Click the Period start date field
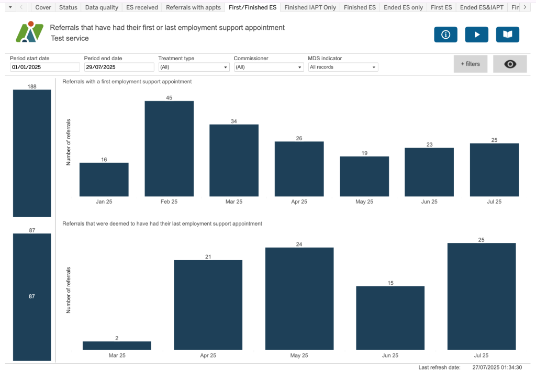The width and height of the screenshot is (536, 379). pyautogui.click(x=45, y=67)
